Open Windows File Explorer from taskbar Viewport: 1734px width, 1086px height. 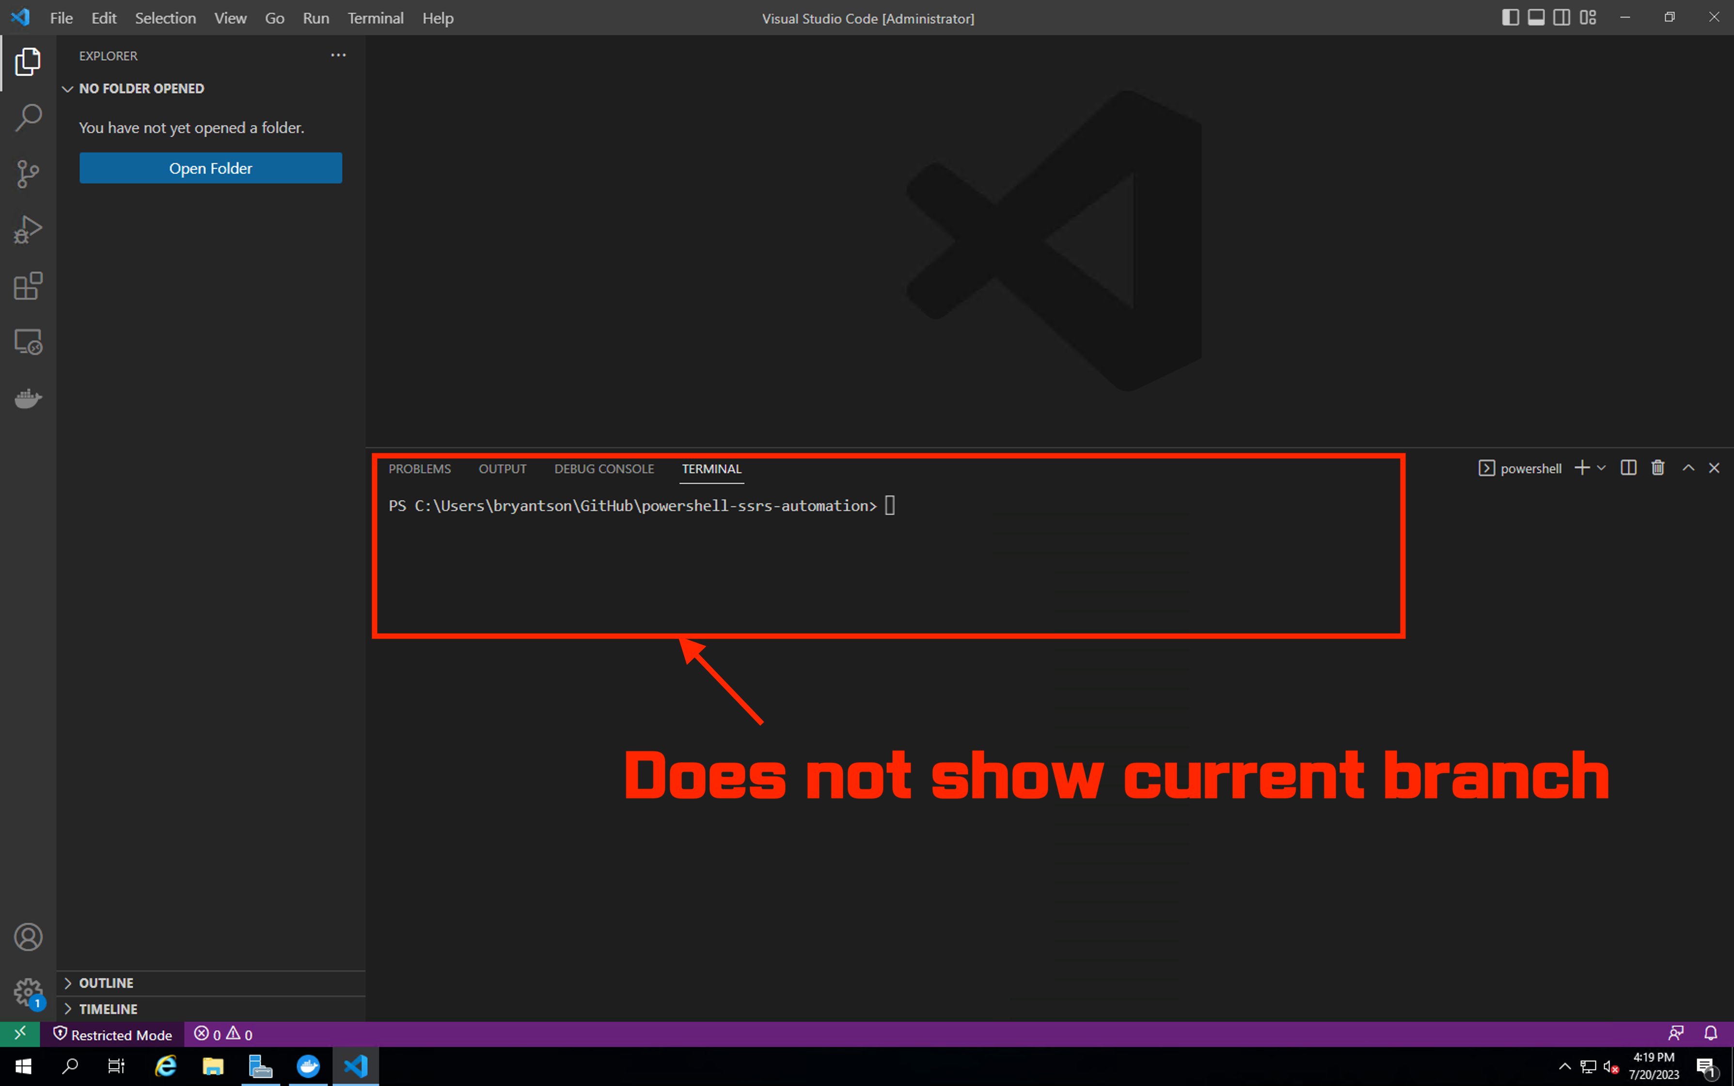pyautogui.click(x=213, y=1066)
